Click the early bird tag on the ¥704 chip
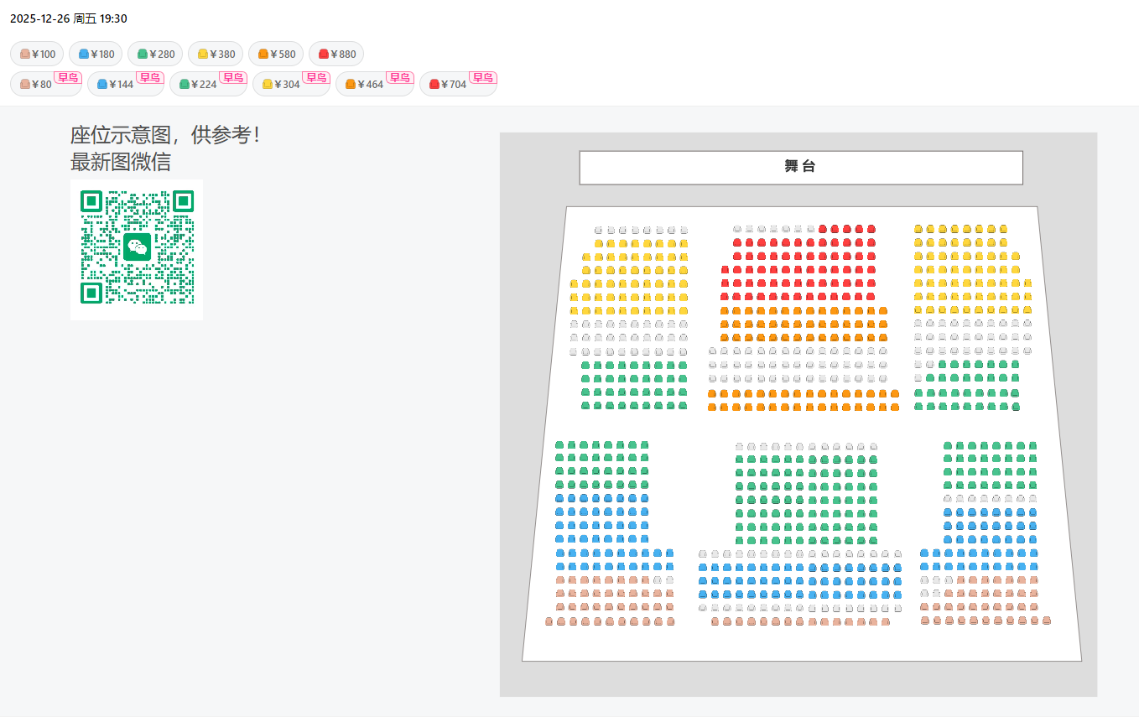The width and height of the screenshot is (1139, 722). 482,78
